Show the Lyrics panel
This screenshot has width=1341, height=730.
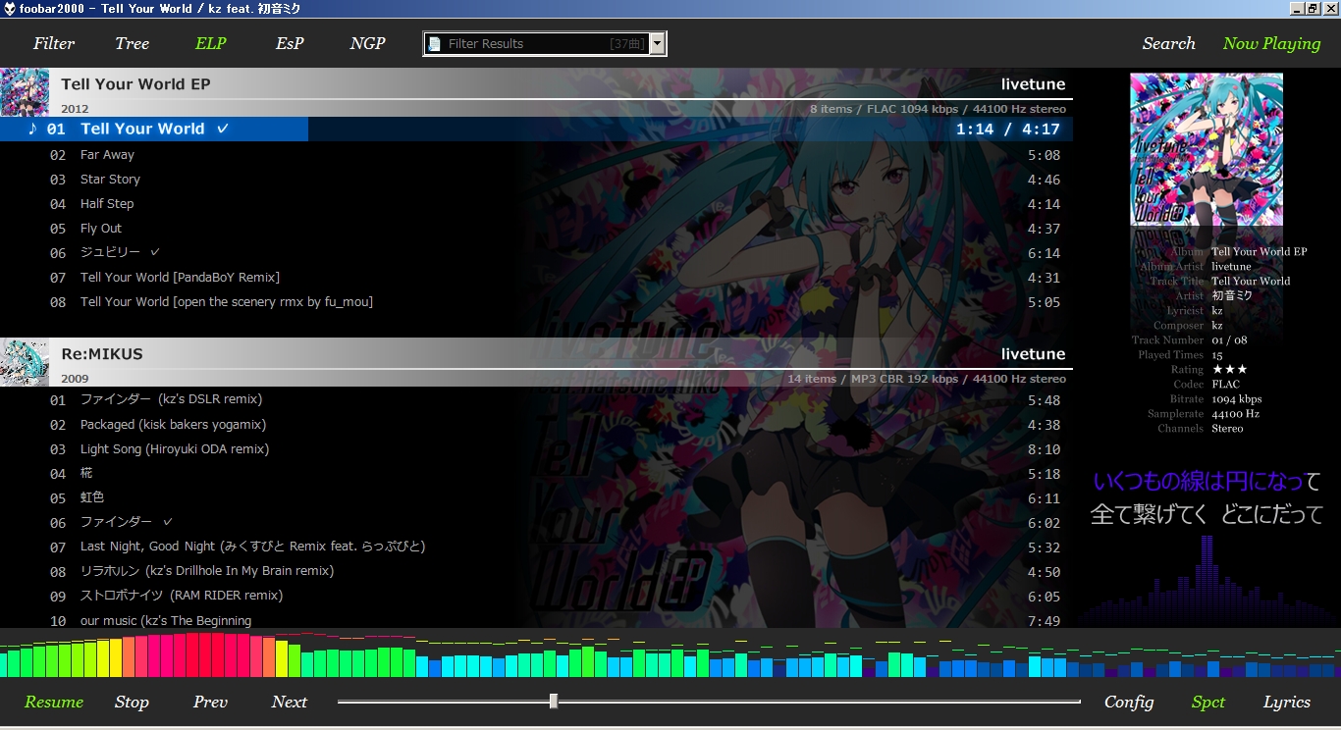(1287, 702)
